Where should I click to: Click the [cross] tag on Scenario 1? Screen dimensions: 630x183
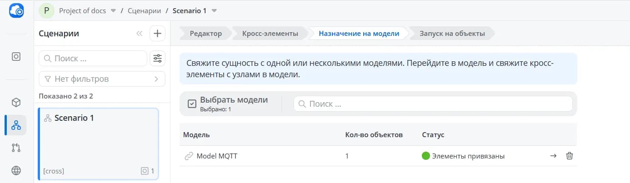(54, 171)
